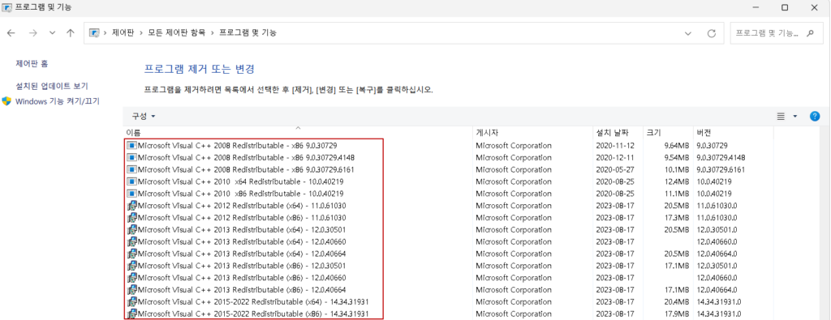Select Visual C++ 2013 (x64) 12.0.40660 icon
The image size is (831, 320).
click(x=132, y=241)
